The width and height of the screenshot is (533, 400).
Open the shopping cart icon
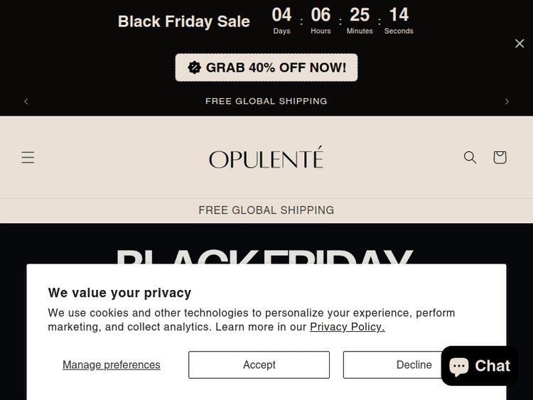[x=500, y=157]
